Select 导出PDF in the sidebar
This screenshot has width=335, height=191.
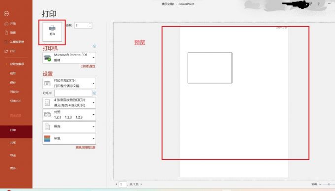click(15, 101)
